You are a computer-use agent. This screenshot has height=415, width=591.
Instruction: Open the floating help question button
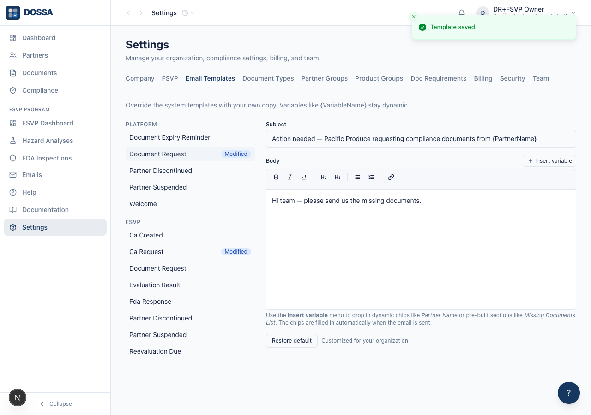pyautogui.click(x=569, y=393)
